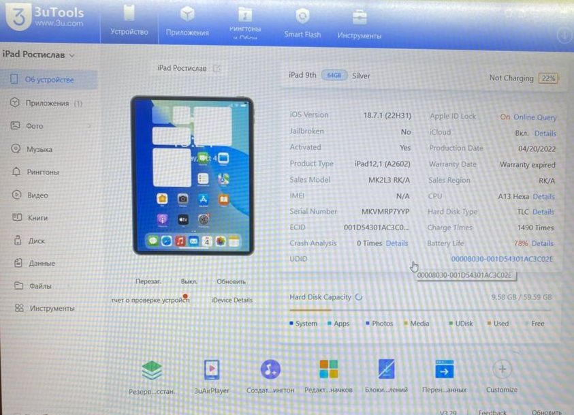This screenshot has width=574, height=415.
Task: Open the Smart Flash shield icon
Action: pyautogui.click(x=302, y=16)
